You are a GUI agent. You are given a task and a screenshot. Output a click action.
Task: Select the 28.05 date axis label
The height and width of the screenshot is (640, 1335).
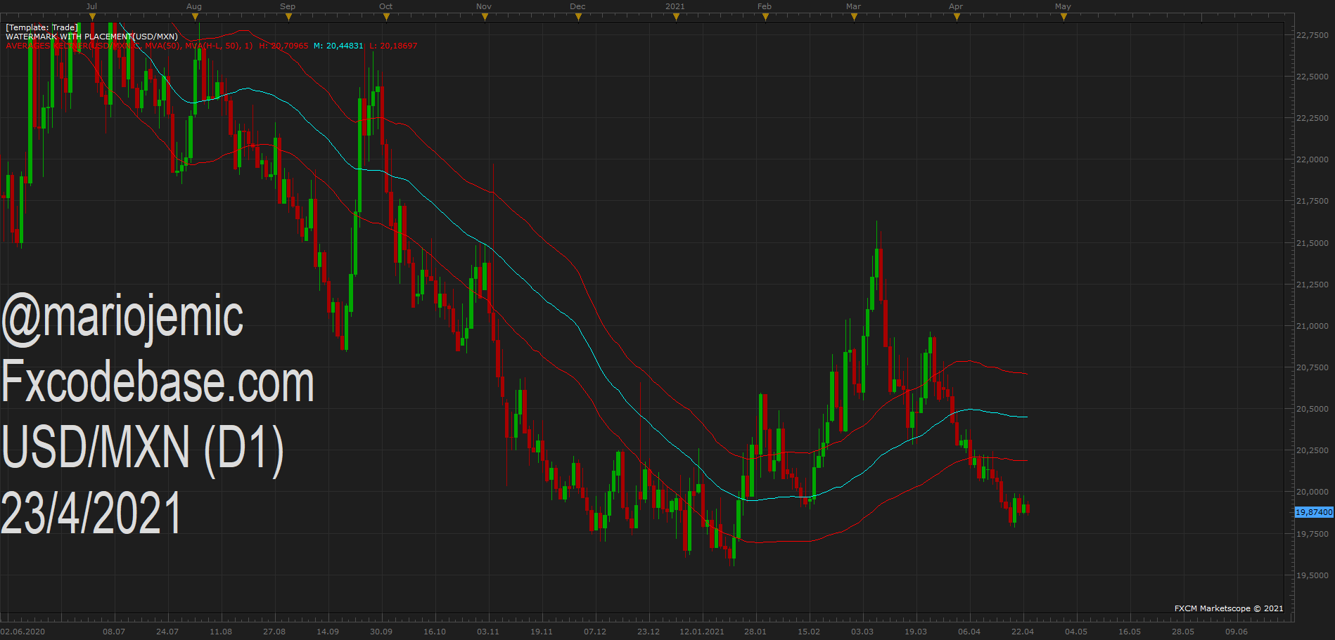[1183, 632]
